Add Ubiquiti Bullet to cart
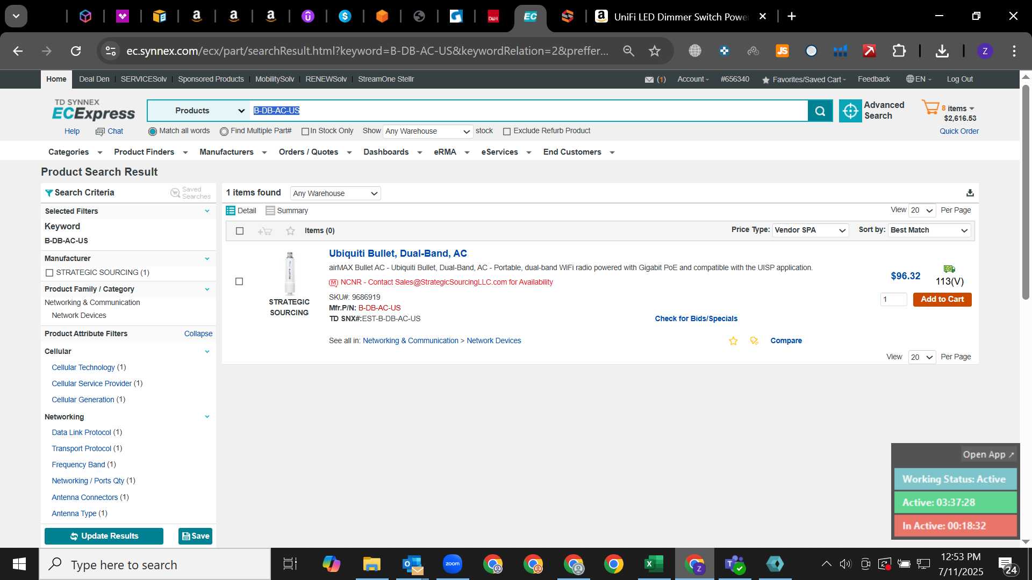 [942, 300]
